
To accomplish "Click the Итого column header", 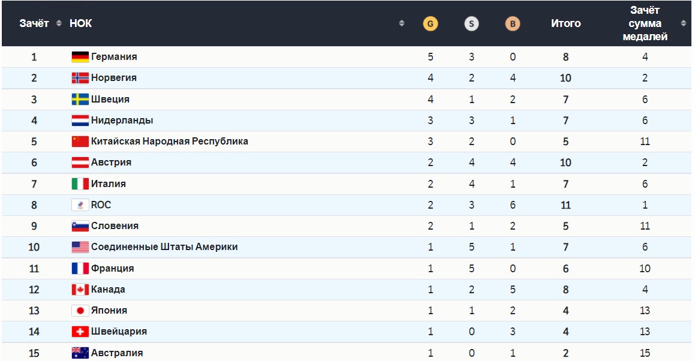I will point(565,23).
